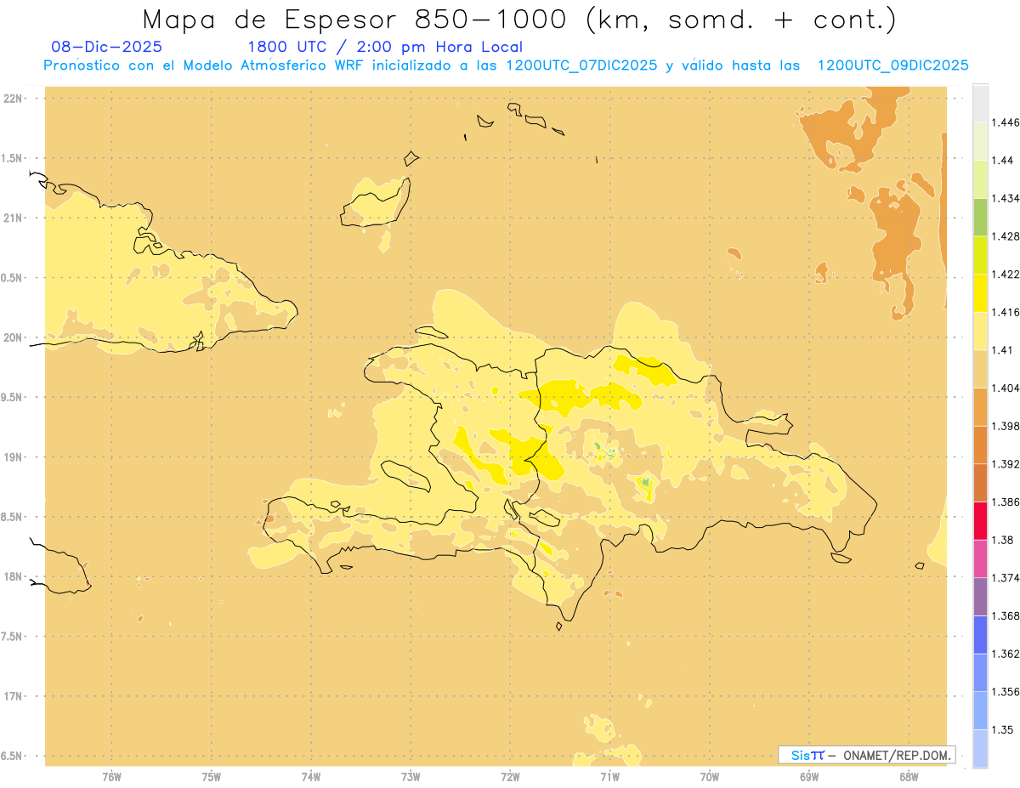Viewport: 1020px width, 788px height.
Task: Click the purple segment of the colorbar
Action: click(980, 596)
